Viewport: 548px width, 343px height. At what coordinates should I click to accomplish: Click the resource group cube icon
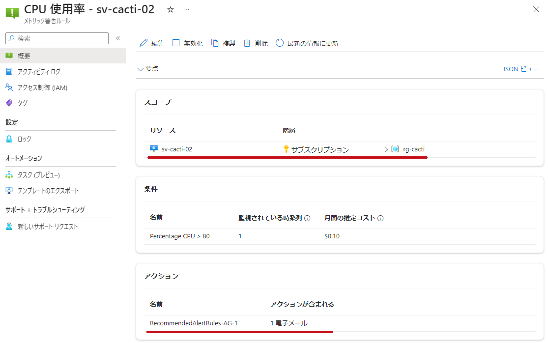(x=395, y=149)
